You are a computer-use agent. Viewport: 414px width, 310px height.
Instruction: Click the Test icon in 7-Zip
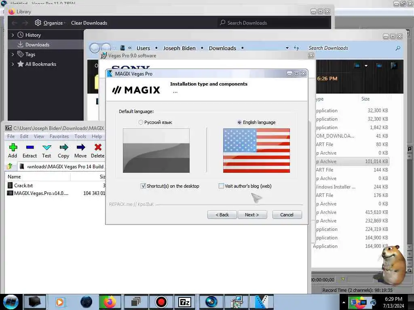47,147
